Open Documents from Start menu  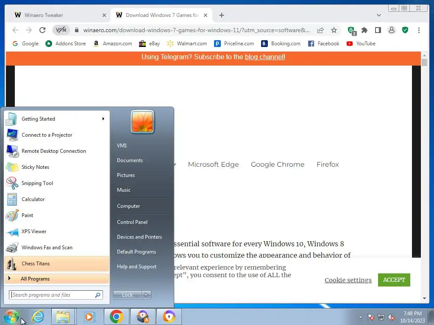tap(130, 160)
